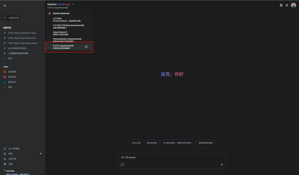This screenshot has width=299, height=175.
Task: Open 设置 from the sidebar
Action: tap(10, 164)
